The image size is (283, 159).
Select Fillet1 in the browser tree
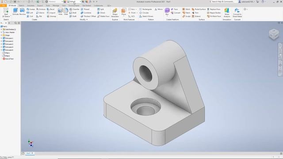pyautogui.click(x=6, y=53)
